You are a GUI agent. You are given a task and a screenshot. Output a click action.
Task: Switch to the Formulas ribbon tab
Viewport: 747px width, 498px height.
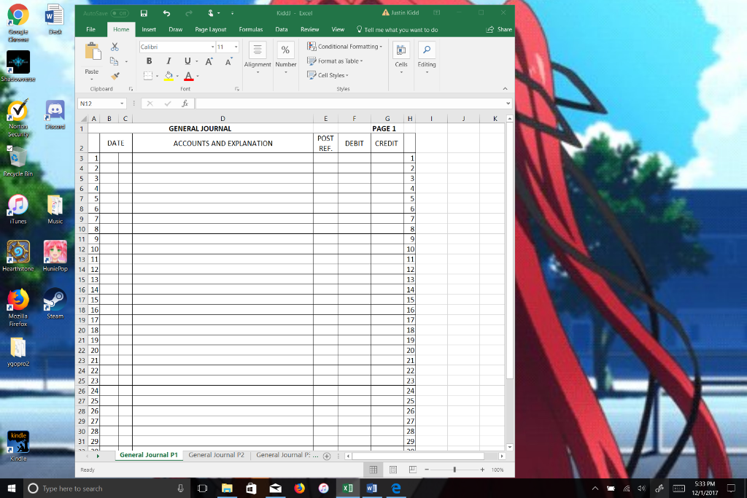(x=251, y=29)
